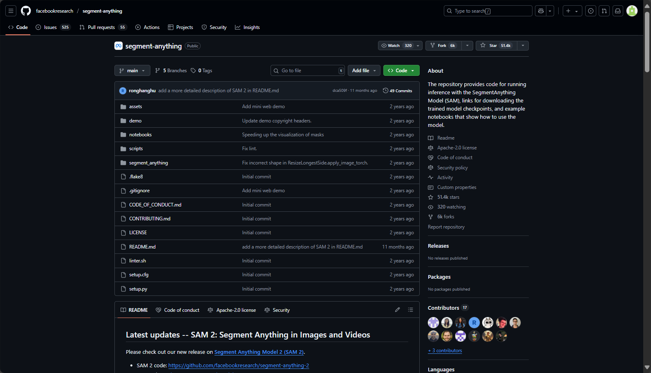
Task: Open Security policy link in About
Action: (448, 168)
